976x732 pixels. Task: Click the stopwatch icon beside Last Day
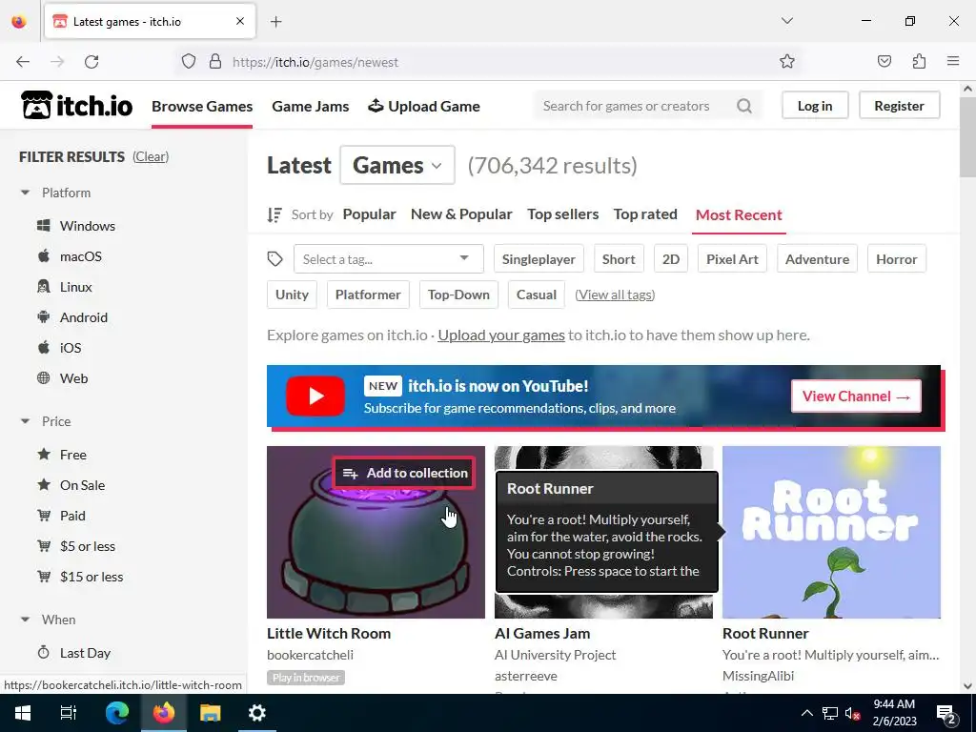(44, 652)
